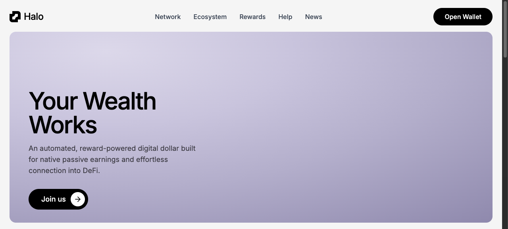Image resolution: width=508 pixels, height=229 pixels.
Task: Click the Halo logo icon
Action: [x=15, y=17]
